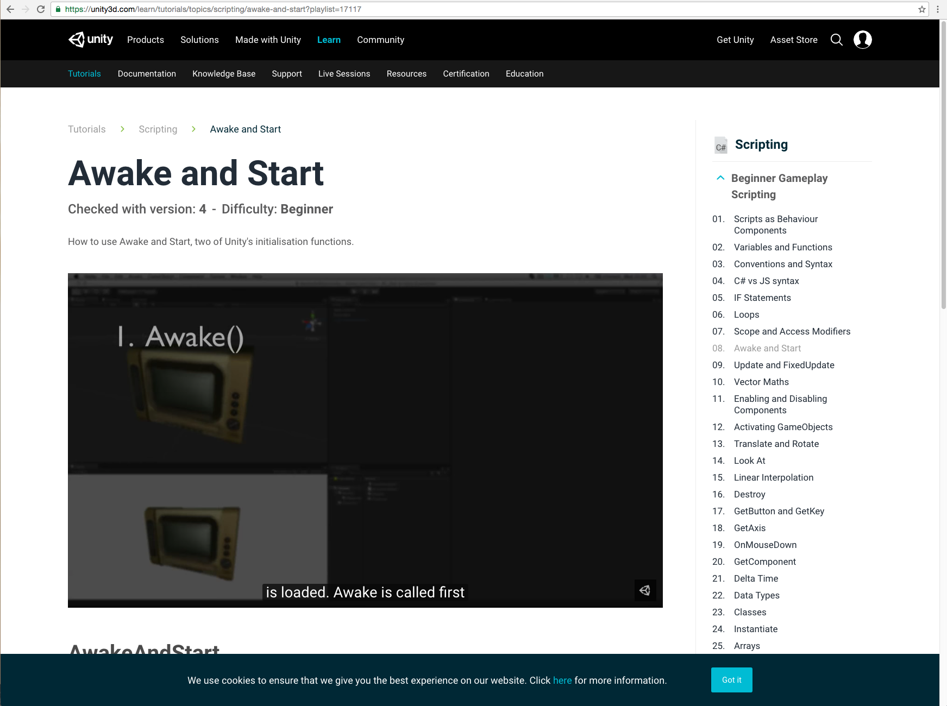This screenshot has width=947, height=706.
Task: Click Scripting in the breadcrumb
Action: (158, 129)
